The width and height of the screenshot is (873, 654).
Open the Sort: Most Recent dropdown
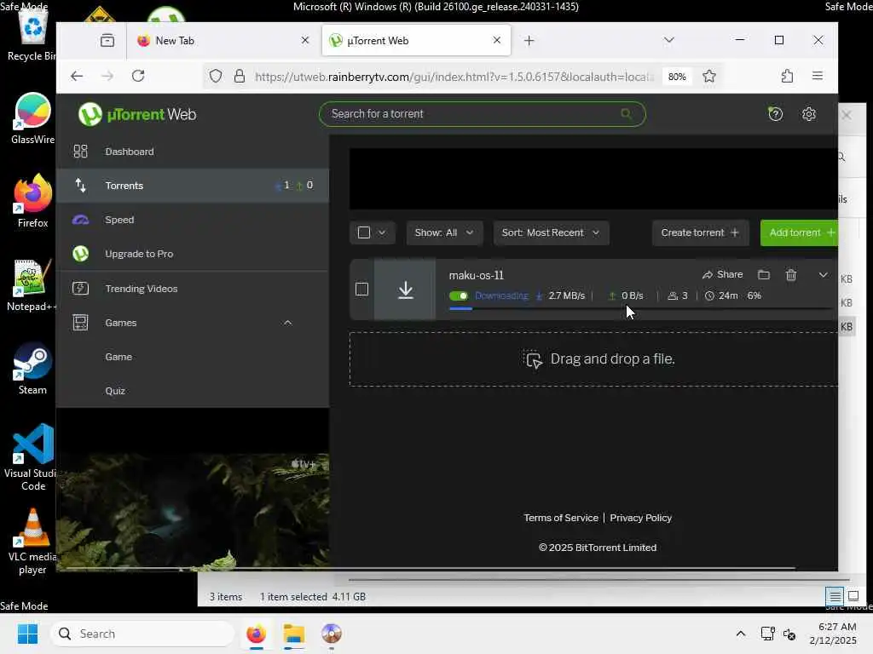click(x=551, y=232)
